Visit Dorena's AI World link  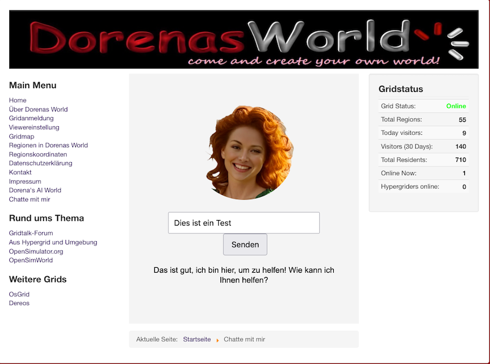click(35, 191)
